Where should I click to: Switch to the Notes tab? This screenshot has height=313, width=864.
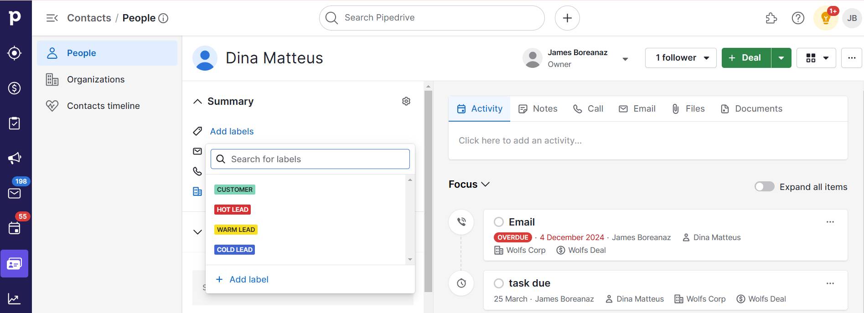pyautogui.click(x=538, y=109)
